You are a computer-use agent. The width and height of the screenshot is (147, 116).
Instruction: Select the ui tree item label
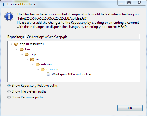tap(37, 59)
